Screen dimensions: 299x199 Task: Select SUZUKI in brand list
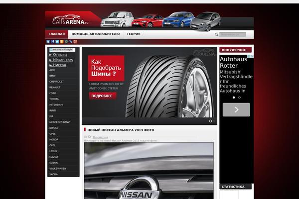(x=54, y=163)
